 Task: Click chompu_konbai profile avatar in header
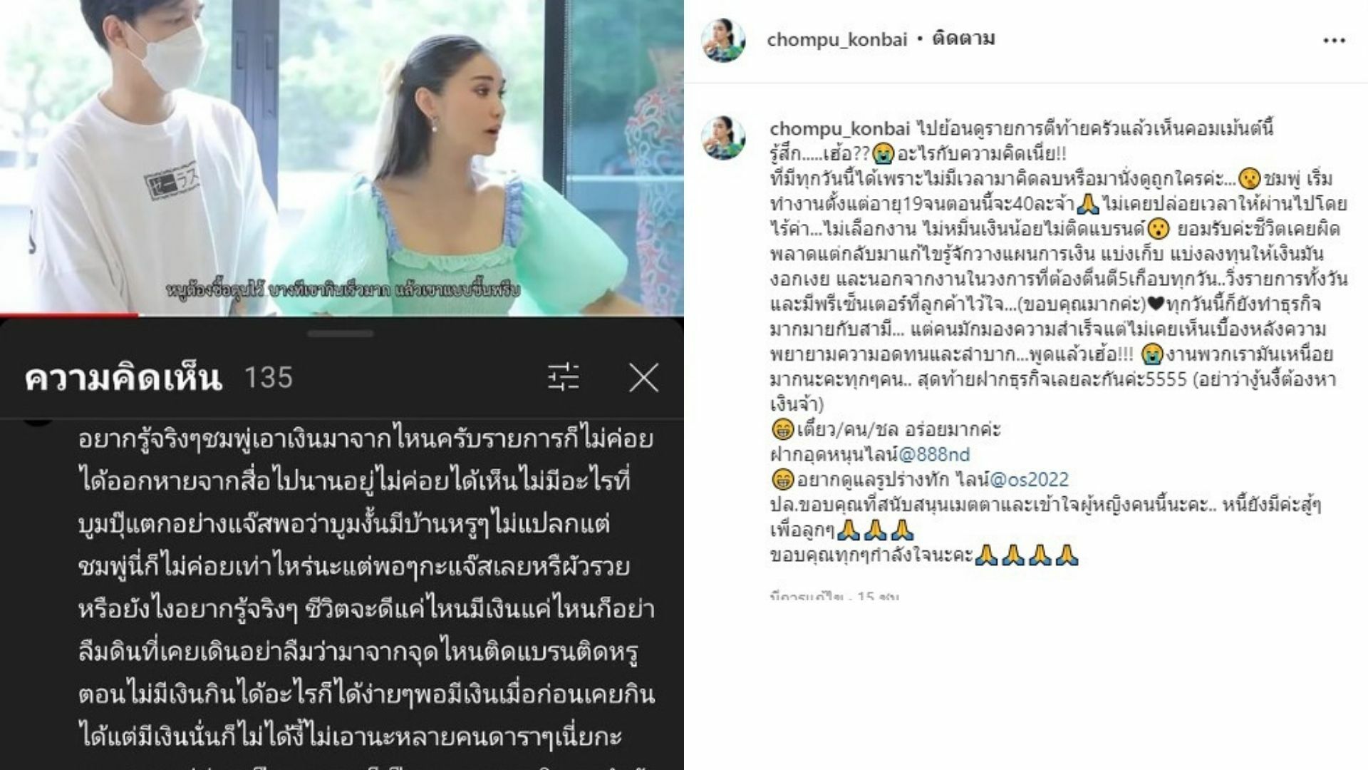[x=723, y=40]
